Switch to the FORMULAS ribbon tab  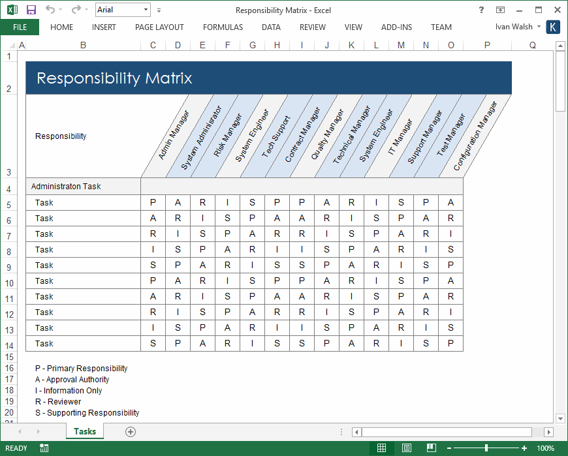(223, 27)
